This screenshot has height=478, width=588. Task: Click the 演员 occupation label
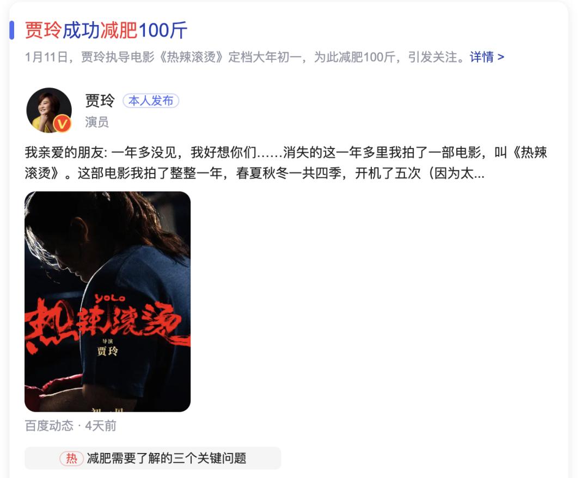(x=97, y=122)
